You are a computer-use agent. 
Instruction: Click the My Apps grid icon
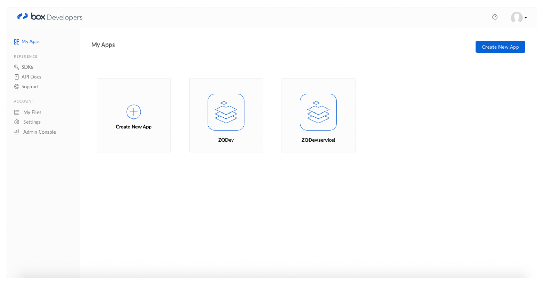pyautogui.click(x=17, y=42)
